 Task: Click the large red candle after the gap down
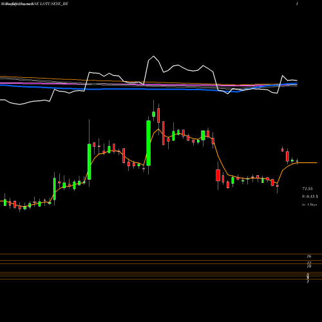218,175
